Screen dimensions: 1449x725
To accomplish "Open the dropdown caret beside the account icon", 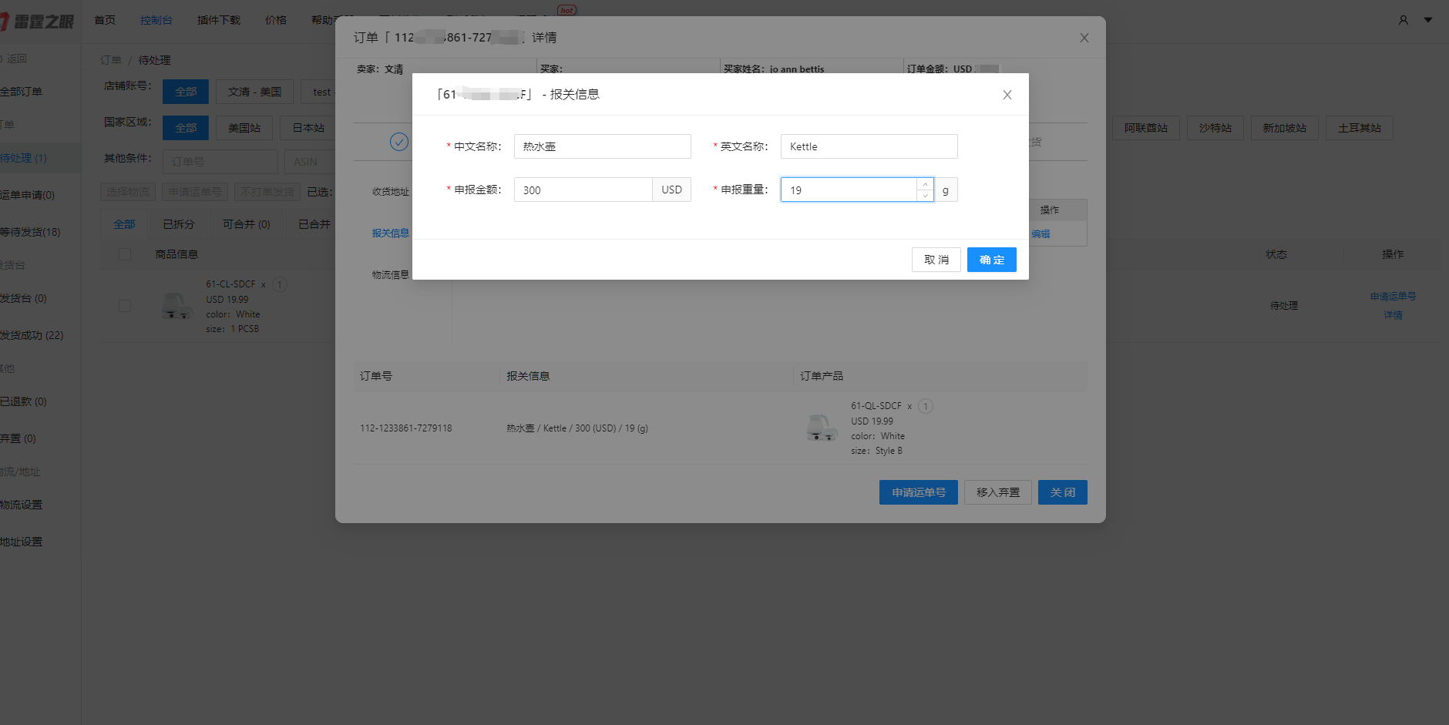I will click(x=1427, y=20).
